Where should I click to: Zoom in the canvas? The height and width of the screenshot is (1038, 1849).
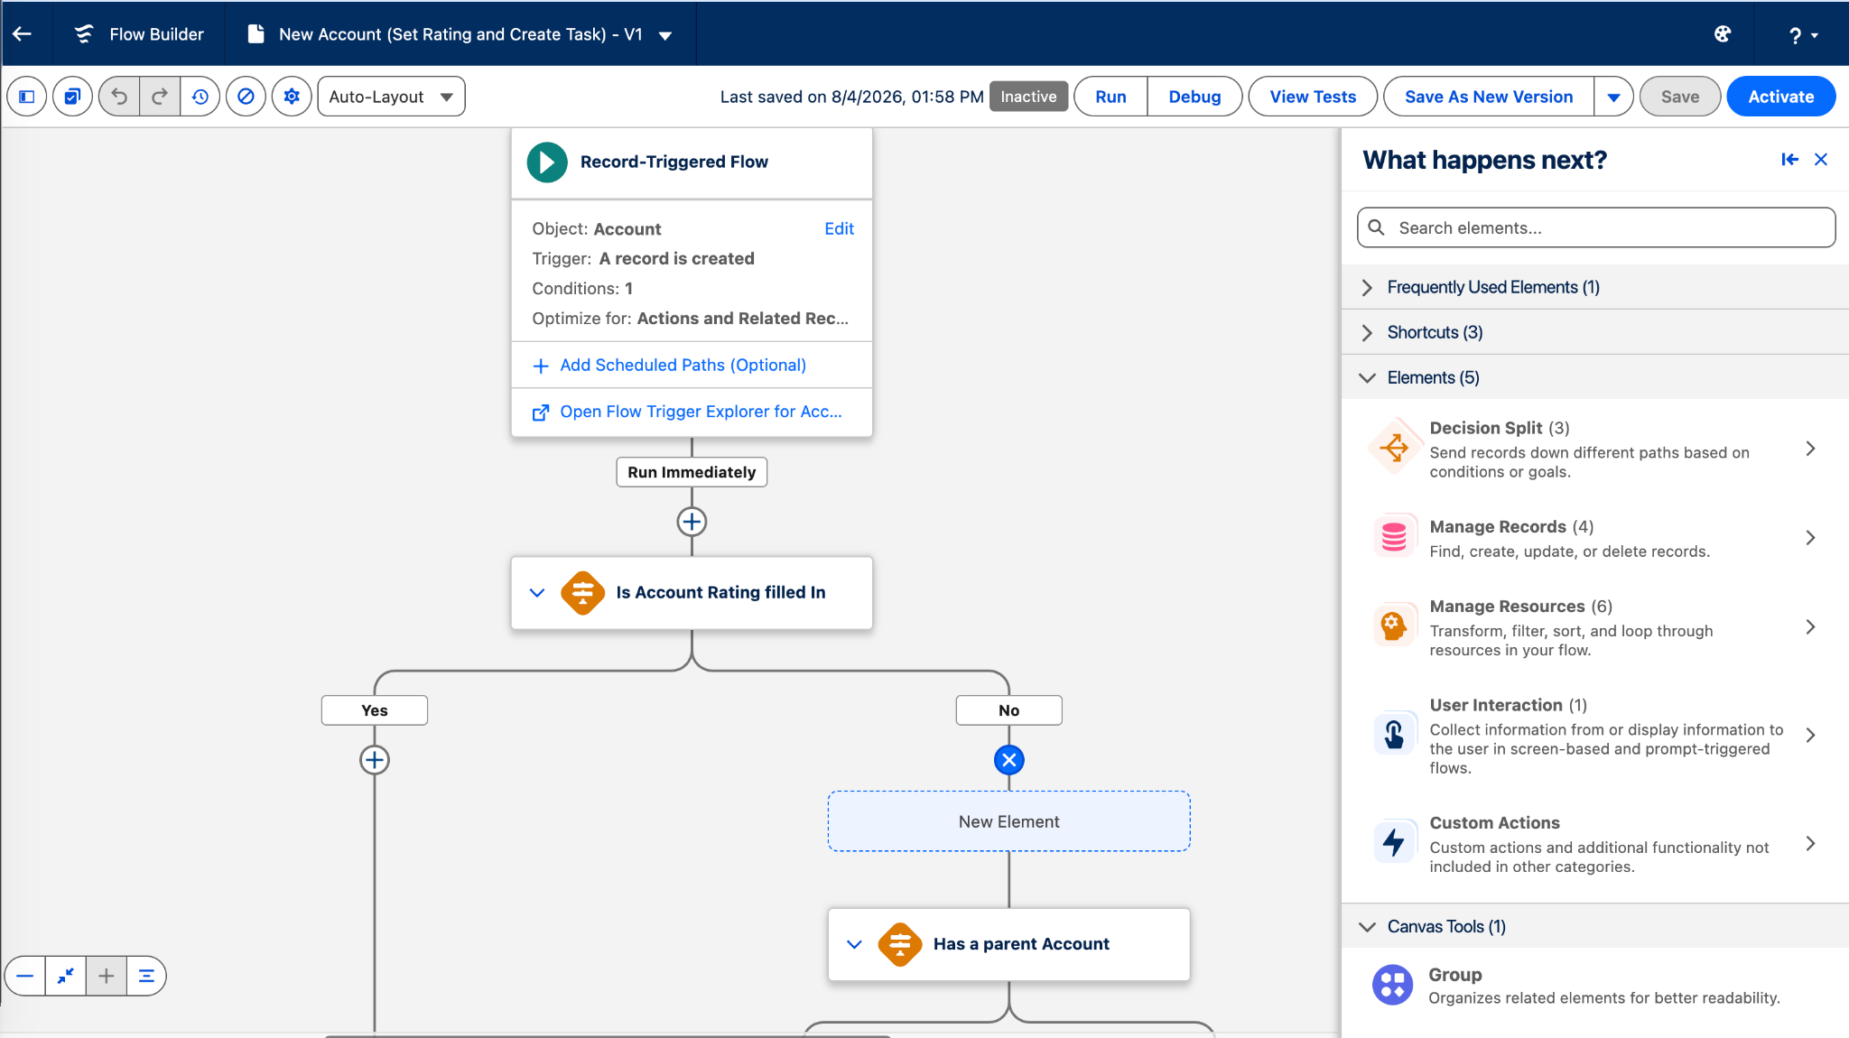point(107,976)
